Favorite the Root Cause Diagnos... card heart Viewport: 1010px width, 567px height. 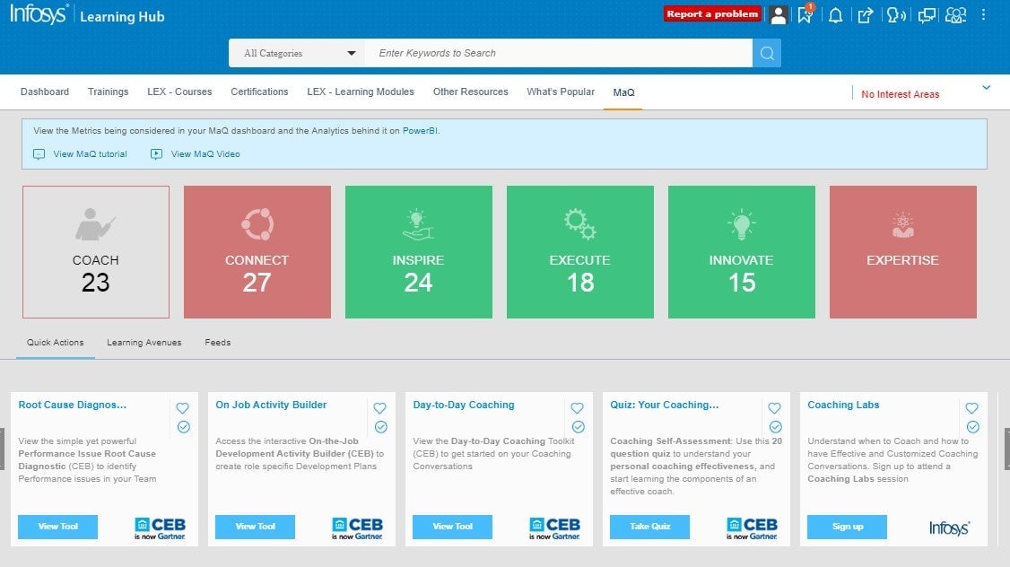183,408
